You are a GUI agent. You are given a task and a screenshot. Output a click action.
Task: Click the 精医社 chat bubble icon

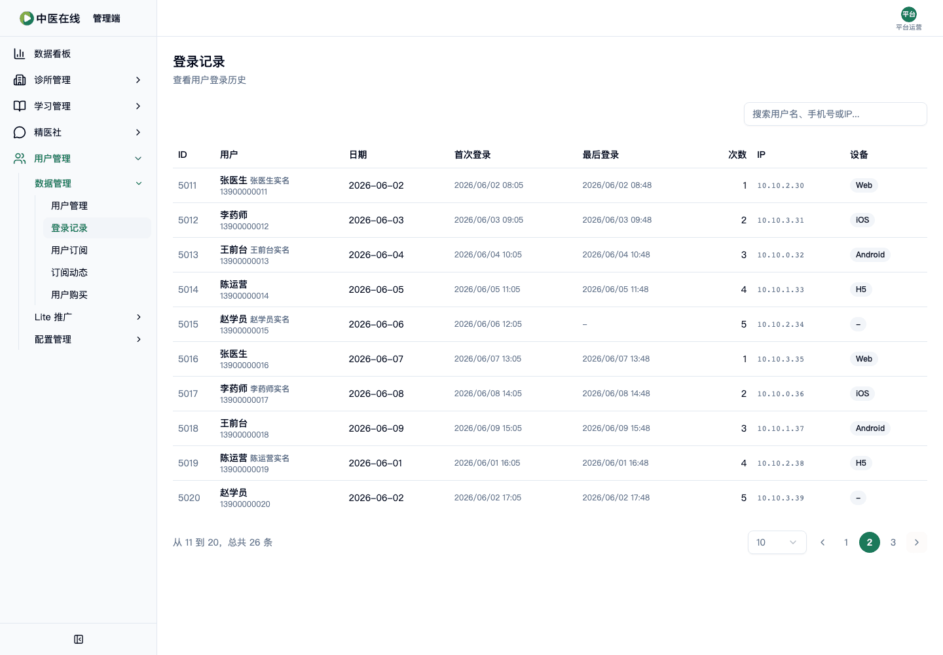20,132
